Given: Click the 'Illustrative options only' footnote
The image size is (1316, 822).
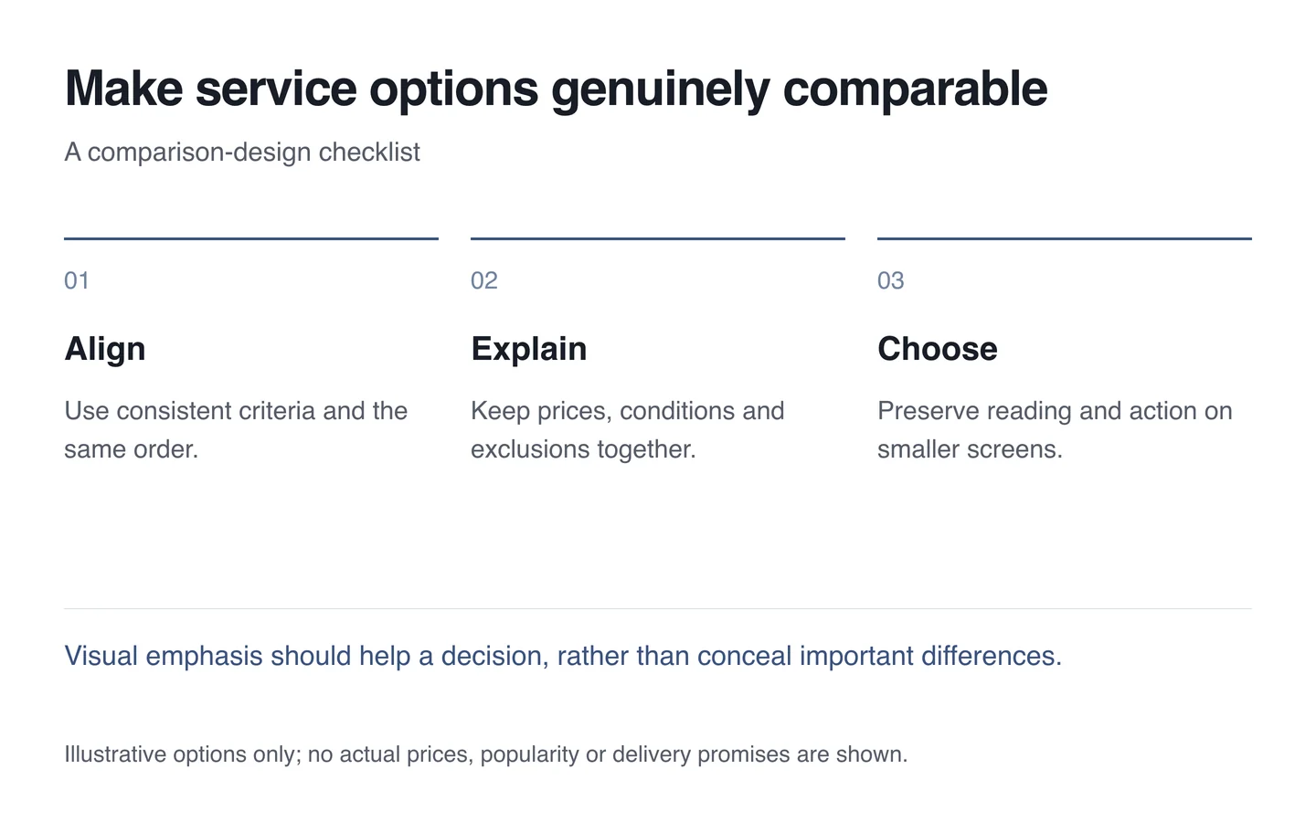Looking at the screenshot, I should pos(486,754).
